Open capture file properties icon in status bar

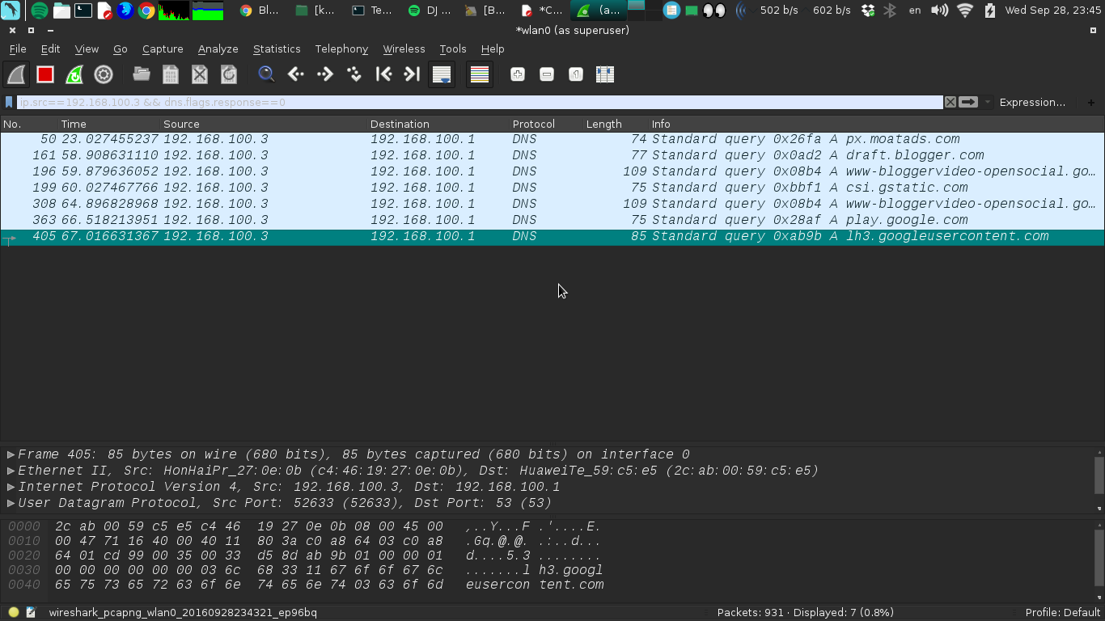[x=32, y=613]
